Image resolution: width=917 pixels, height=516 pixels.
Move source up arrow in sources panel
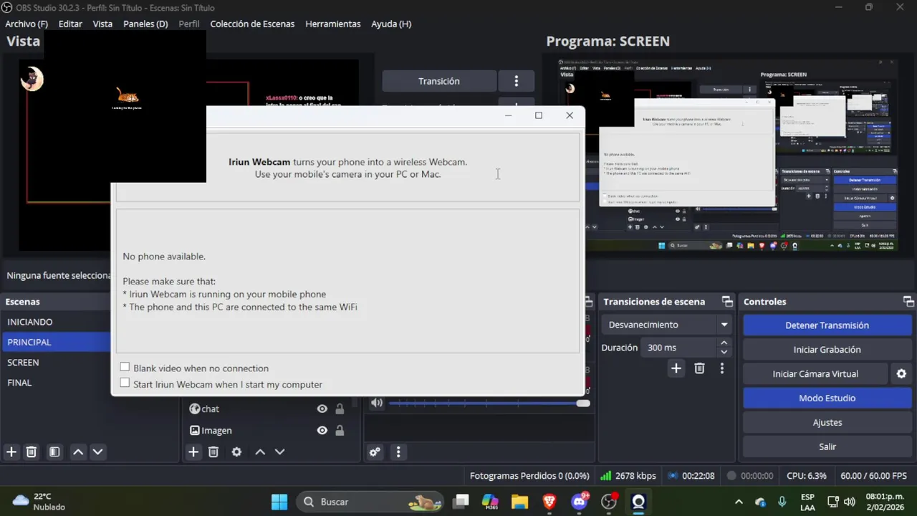click(260, 452)
